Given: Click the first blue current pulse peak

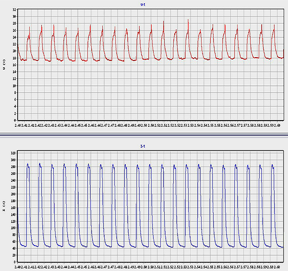Looking at the screenshot, I should click(x=28, y=164).
